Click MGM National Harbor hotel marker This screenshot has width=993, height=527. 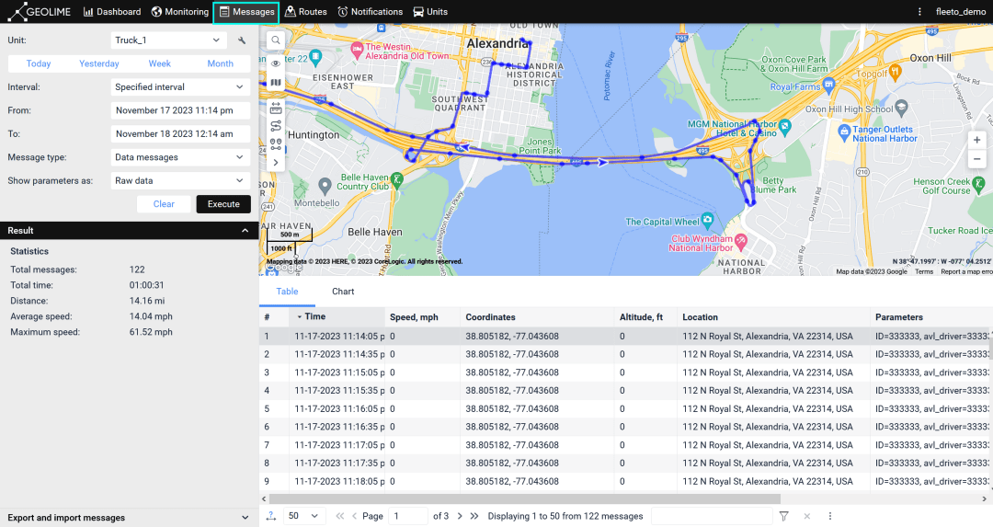pyautogui.click(x=784, y=126)
